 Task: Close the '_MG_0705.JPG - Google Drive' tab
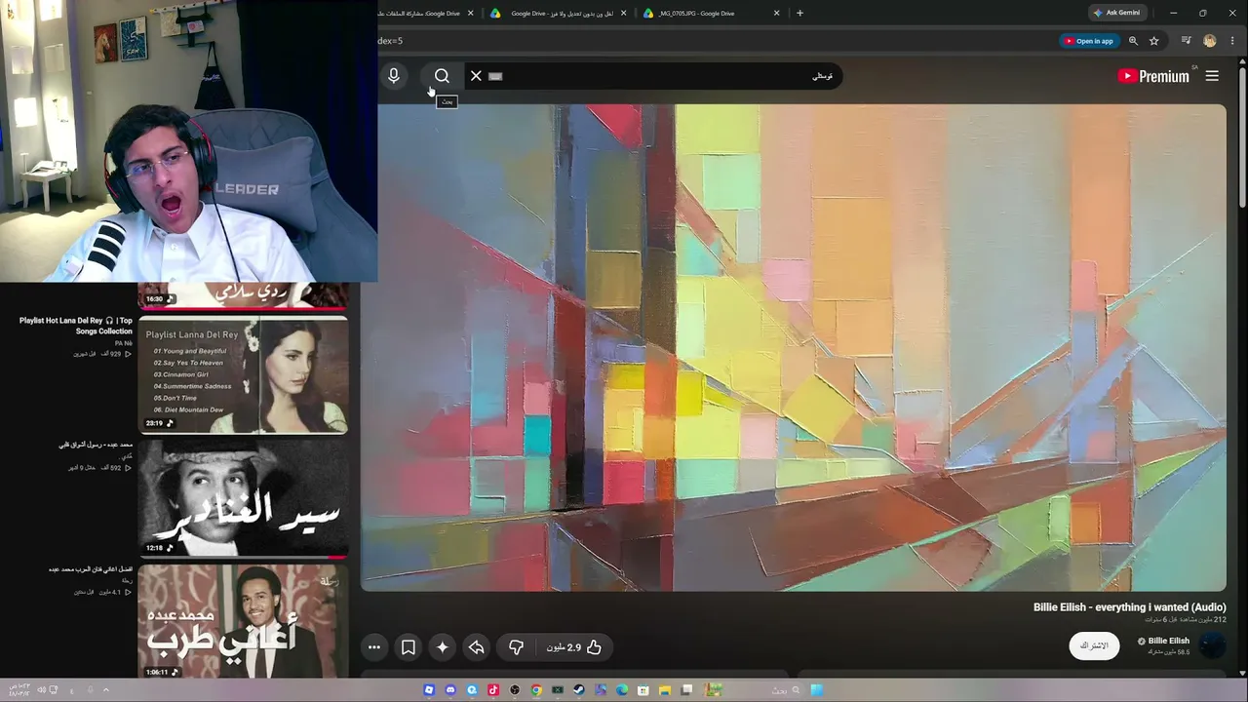777,14
